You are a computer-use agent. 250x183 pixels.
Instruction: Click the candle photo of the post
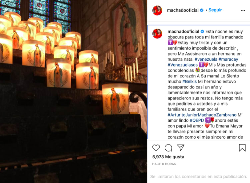pos(74,91)
